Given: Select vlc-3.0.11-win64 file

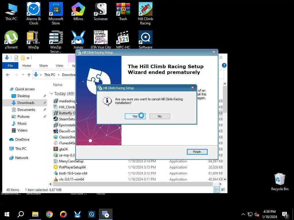Looking at the screenshot, I should click(71, 179).
